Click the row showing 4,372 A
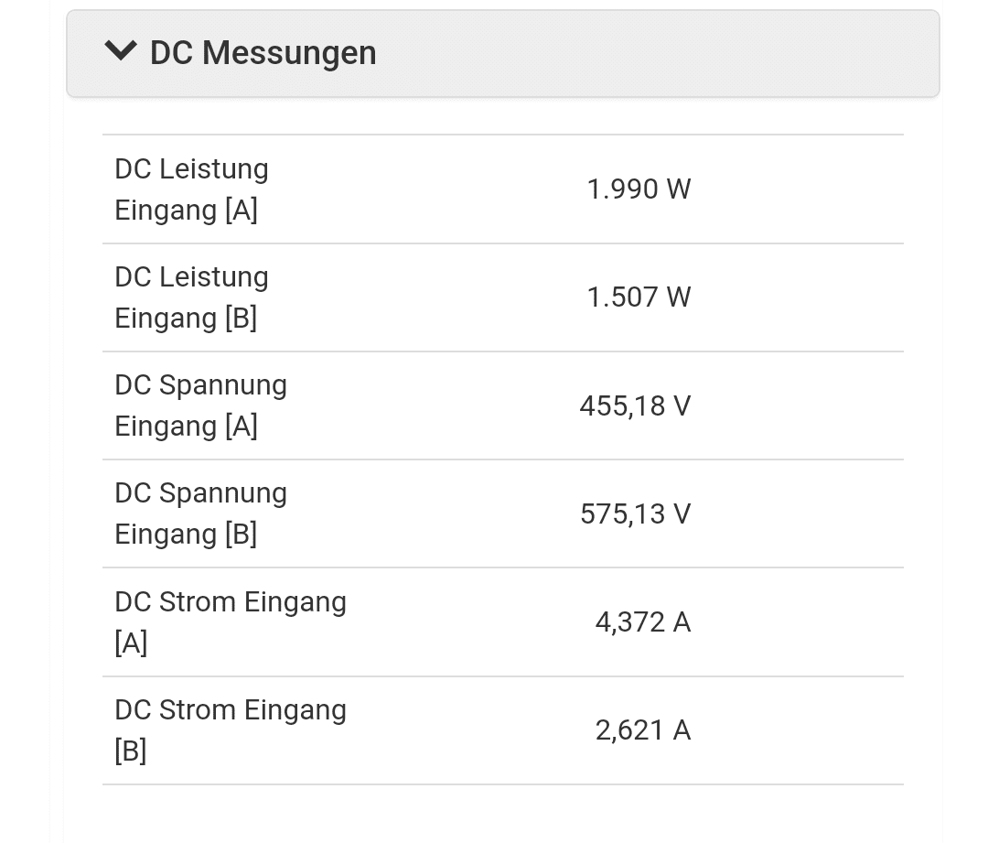 tap(503, 622)
